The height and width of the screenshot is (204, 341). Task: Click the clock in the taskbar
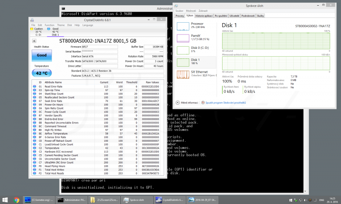pyautogui.click(x=332, y=200)
